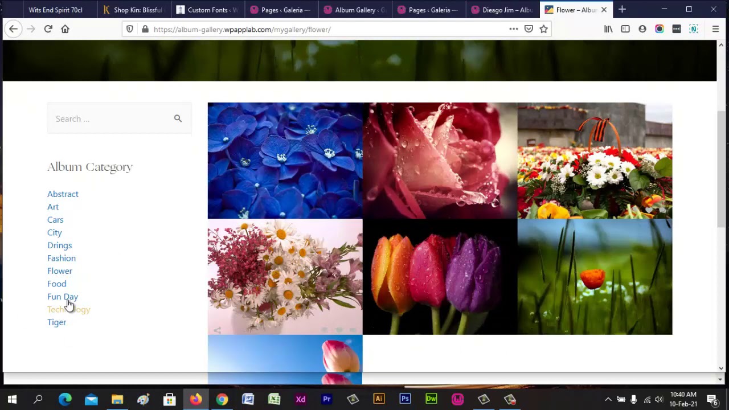Image resolution: width=729 pixels, height=410 pixels.
Task: Launch Photoshop from taskbar
Action: pyautogui.click(x=405, y=399)
